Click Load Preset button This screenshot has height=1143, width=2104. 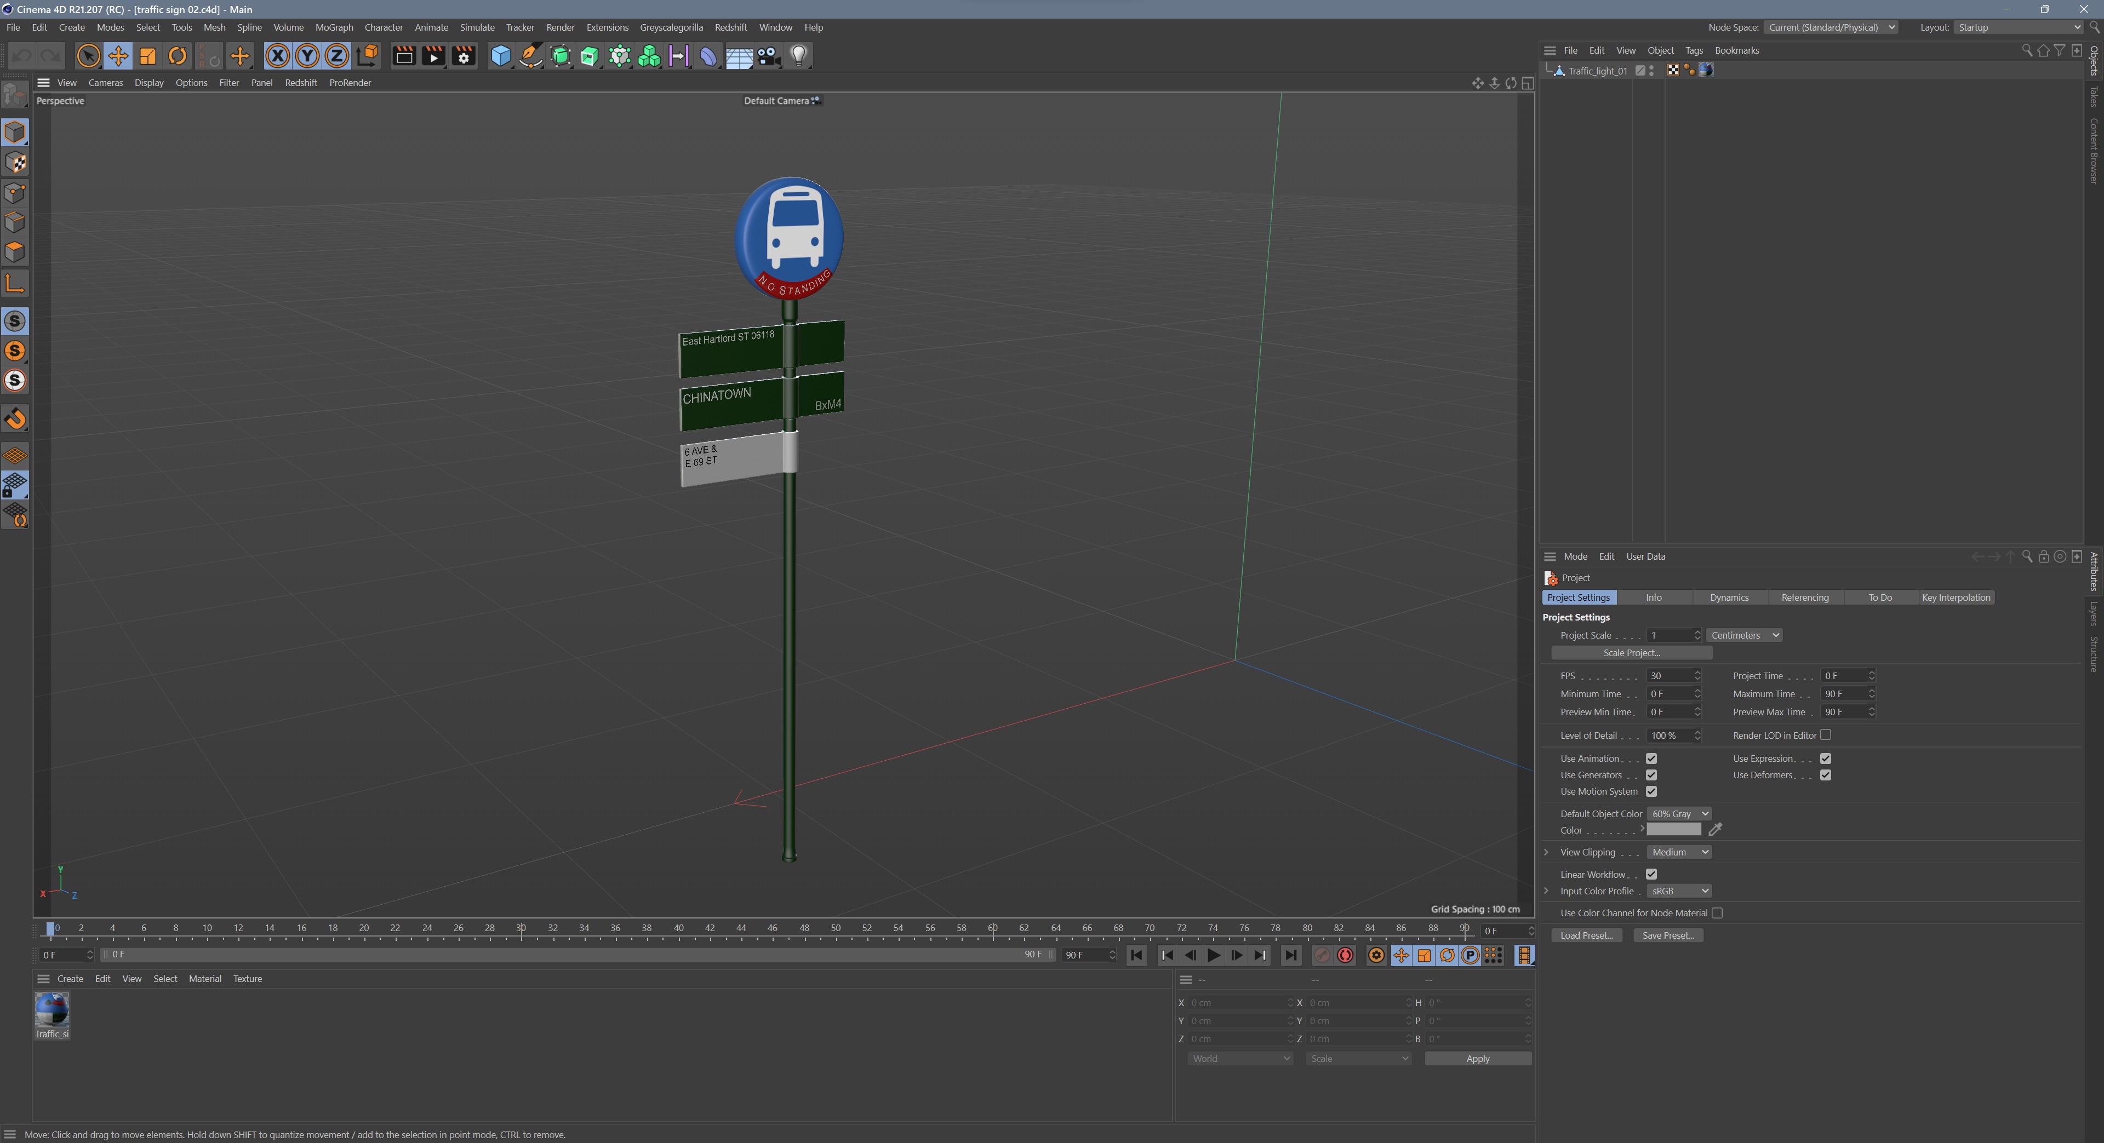[1586, 935]
